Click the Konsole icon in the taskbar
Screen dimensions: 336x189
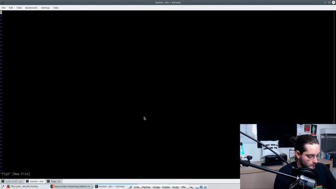pyautogui.click(x=97, y=187)
